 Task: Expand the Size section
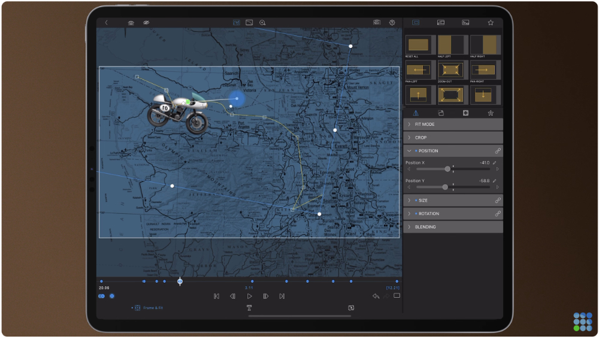click(453, 200)
